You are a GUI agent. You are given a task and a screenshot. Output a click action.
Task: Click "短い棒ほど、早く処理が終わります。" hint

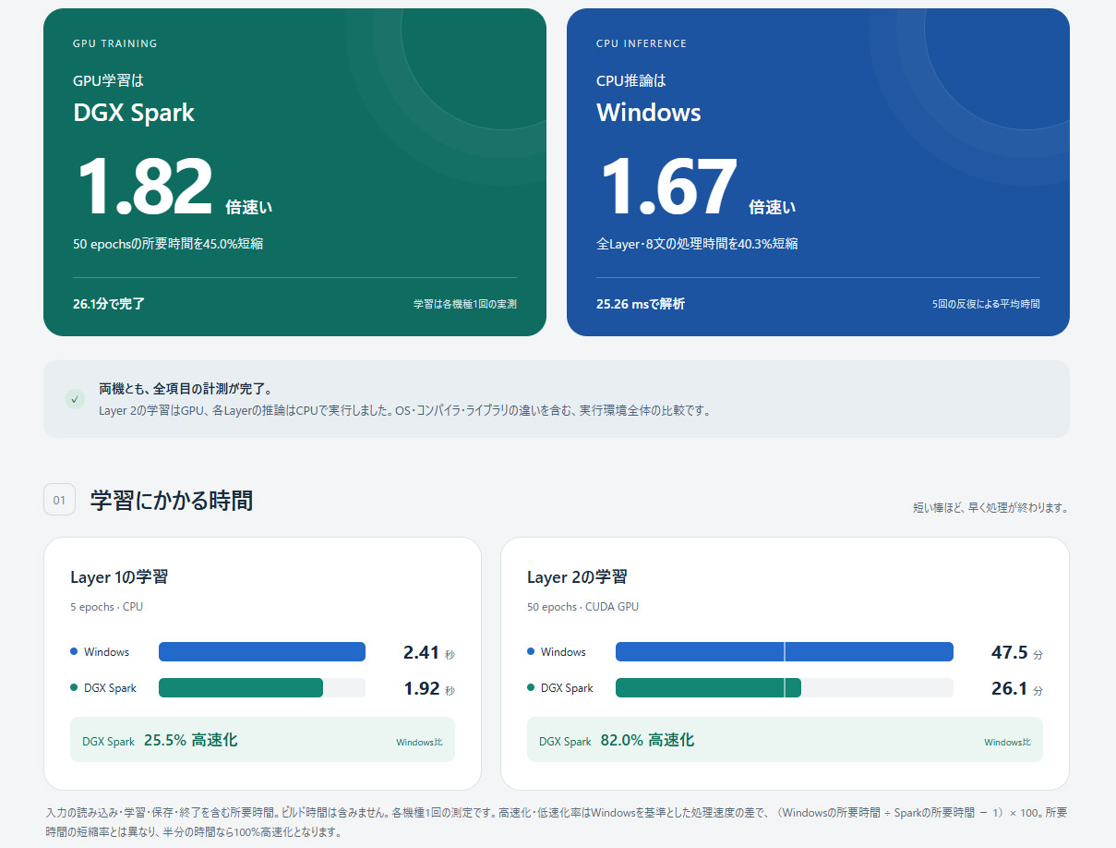click(x=990, y=508)
